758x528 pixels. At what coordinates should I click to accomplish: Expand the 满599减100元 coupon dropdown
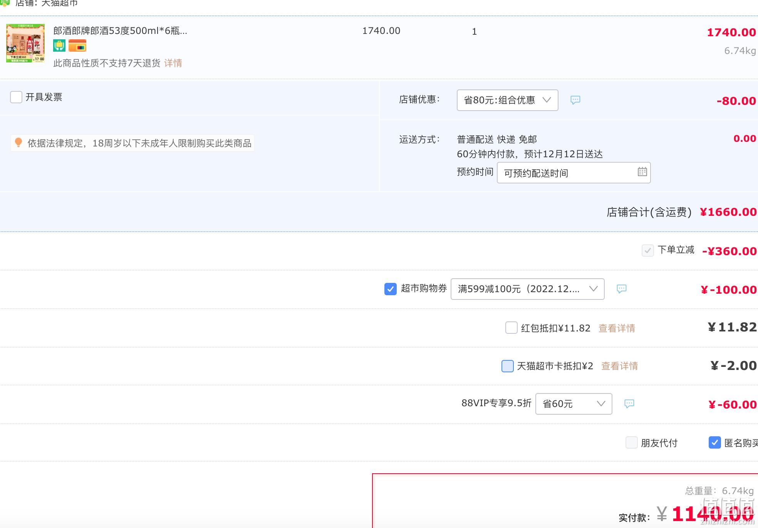pos(527,289)
